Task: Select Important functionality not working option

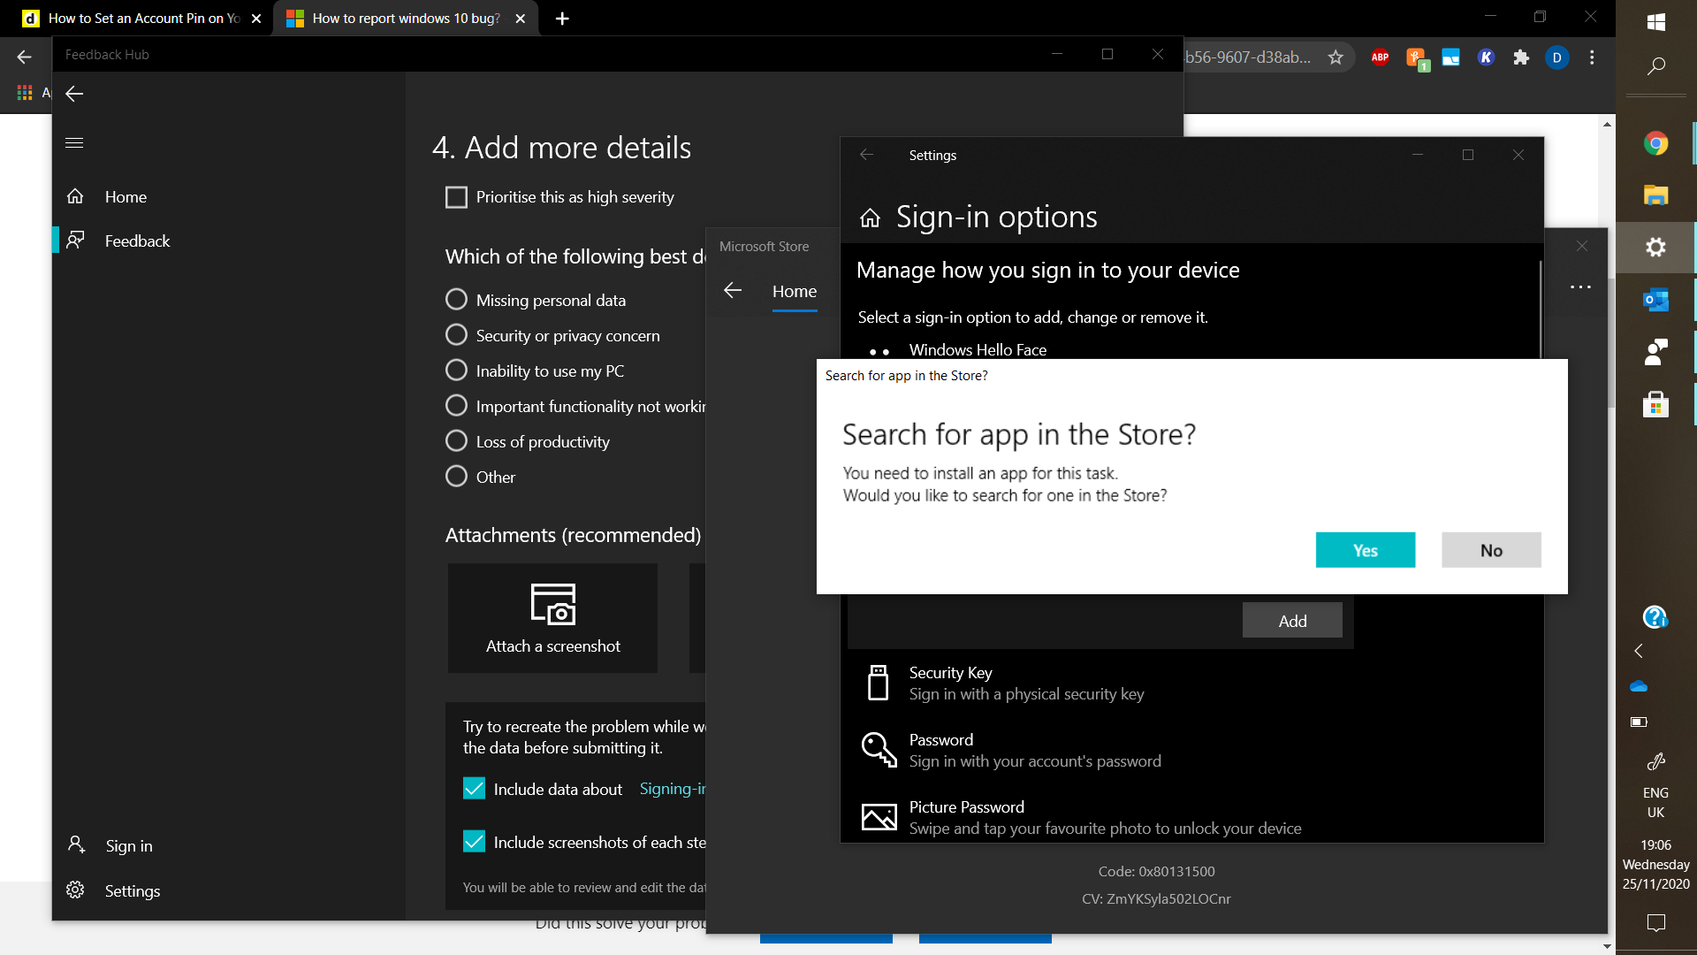Action: (x=456, y=406)
